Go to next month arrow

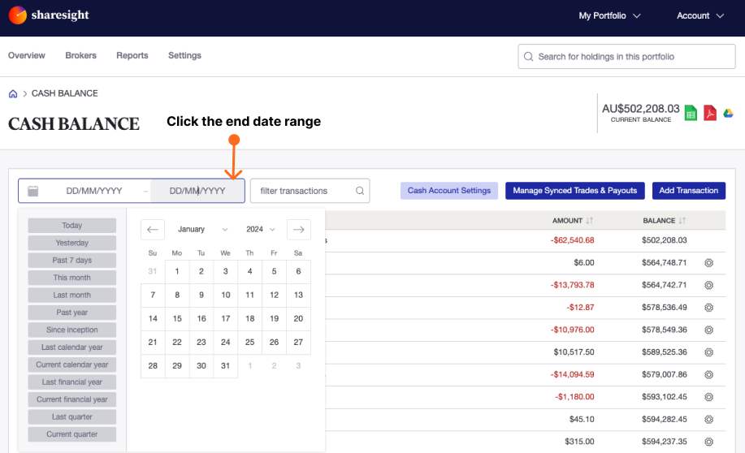(298, 230)
